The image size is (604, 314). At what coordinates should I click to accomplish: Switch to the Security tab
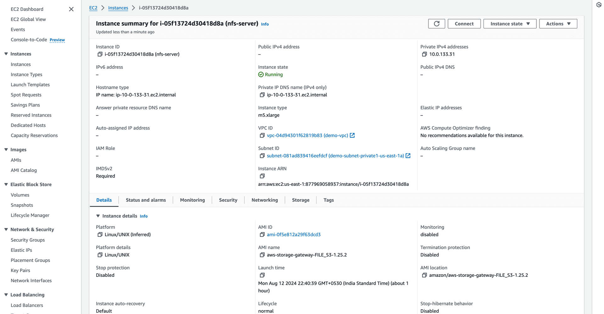tap(228, 200)
